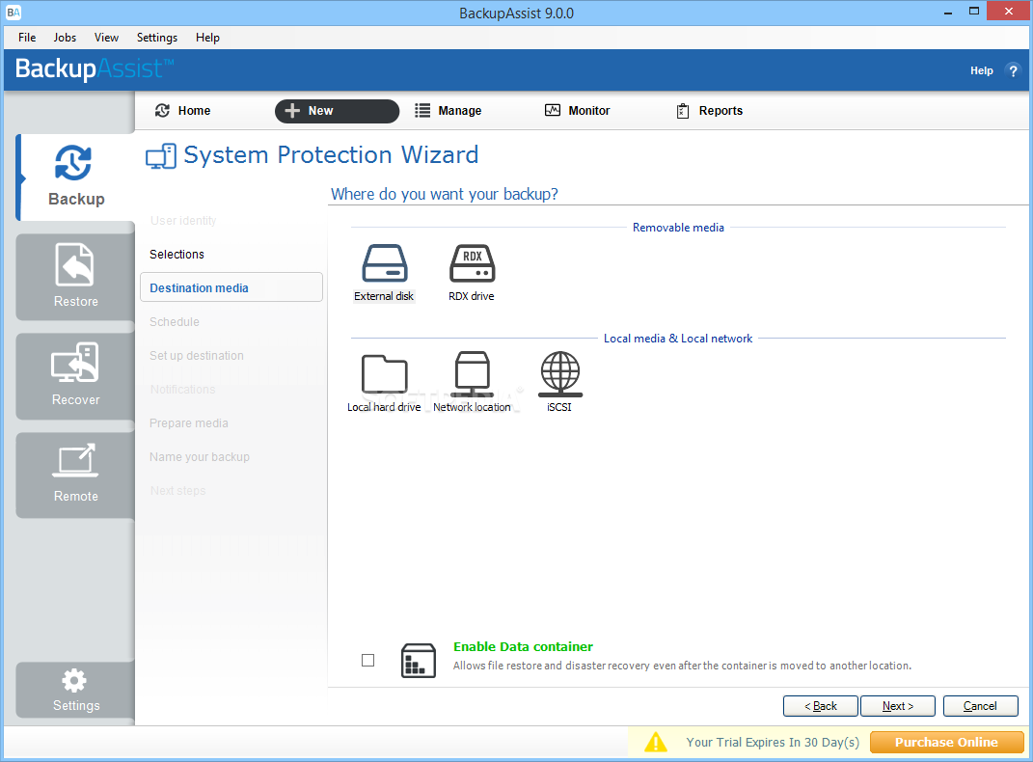Minimize the BackupAssist window

(948, 12)
